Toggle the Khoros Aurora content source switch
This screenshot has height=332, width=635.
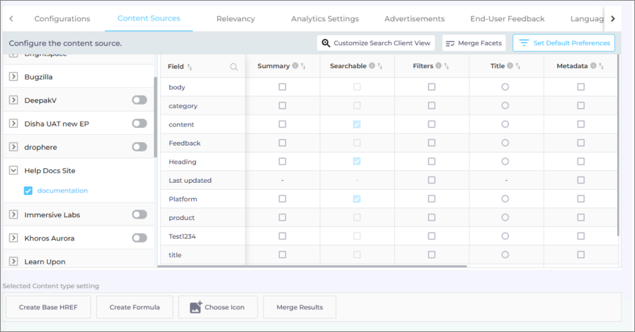tap(140, 238)
